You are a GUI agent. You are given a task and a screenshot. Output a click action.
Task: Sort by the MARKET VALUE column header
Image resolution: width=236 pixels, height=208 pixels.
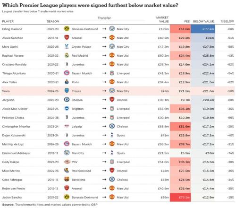162,19
